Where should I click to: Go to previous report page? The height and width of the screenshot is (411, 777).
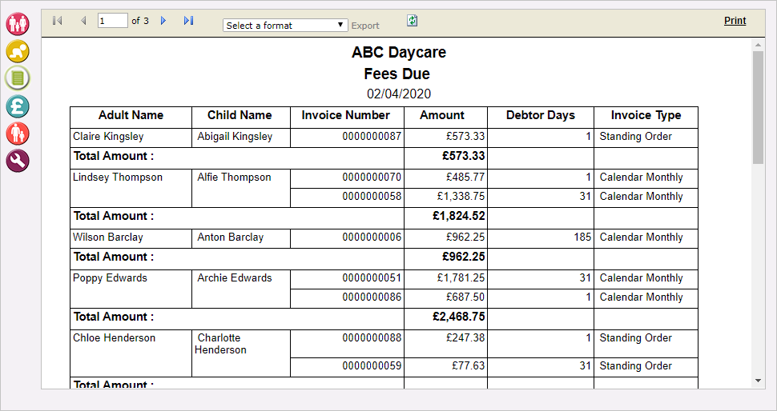[83, 20]
